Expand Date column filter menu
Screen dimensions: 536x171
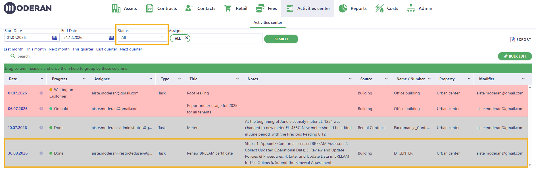[x=42, y=79]
